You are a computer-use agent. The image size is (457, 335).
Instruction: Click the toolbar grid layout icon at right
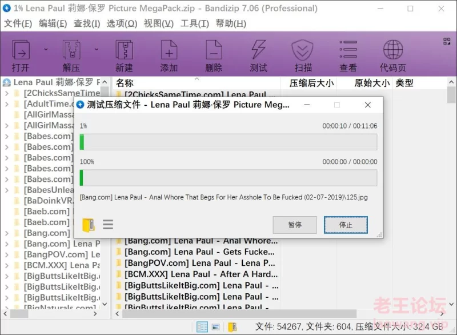pos(447,41)
